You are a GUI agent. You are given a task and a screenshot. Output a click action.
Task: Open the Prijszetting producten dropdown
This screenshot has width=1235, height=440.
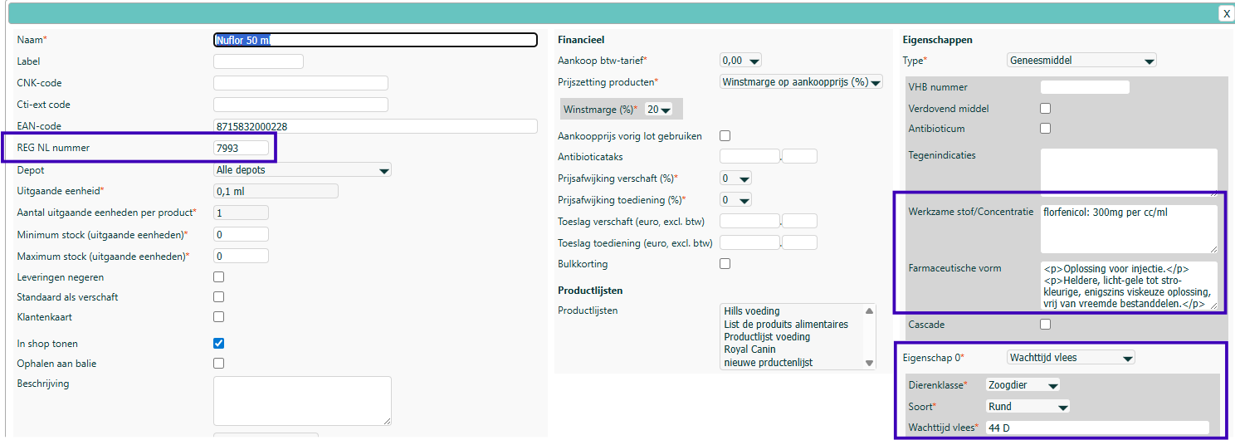coord(801,82)
